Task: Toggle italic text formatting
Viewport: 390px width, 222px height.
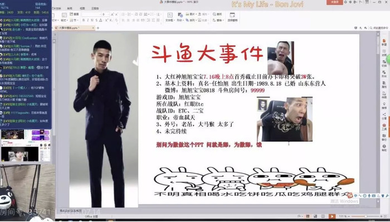Action: coord(88,20)
